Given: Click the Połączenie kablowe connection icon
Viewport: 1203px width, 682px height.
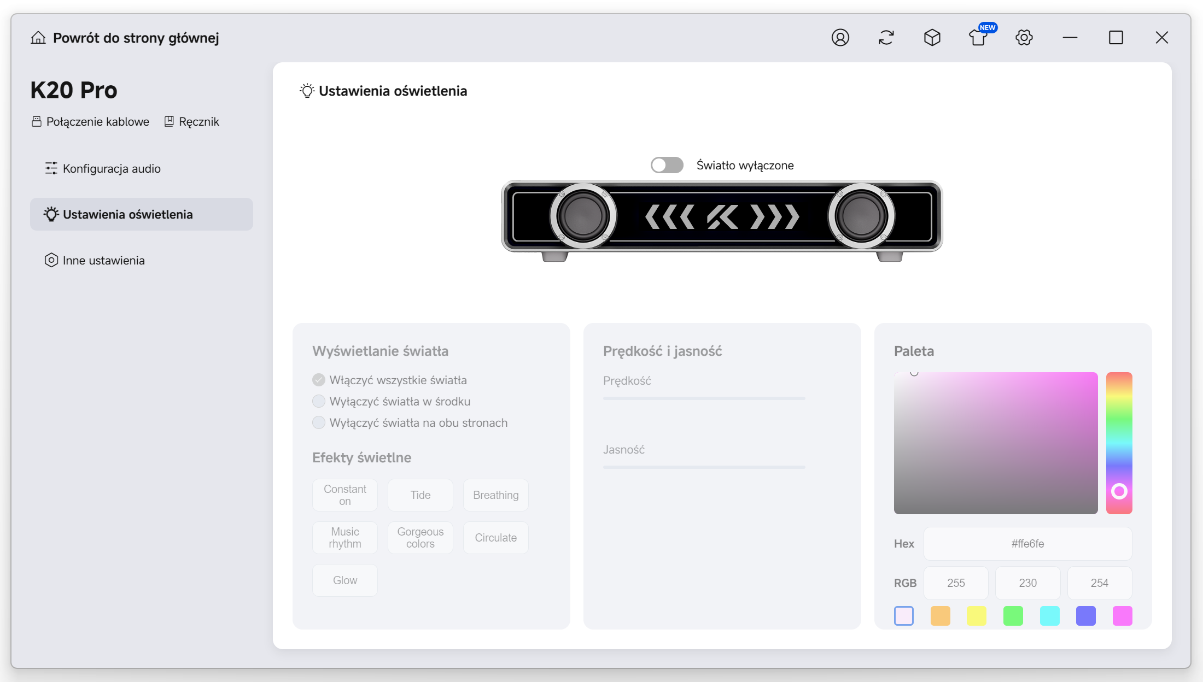Looking at the screenshot, I should 37,121.
